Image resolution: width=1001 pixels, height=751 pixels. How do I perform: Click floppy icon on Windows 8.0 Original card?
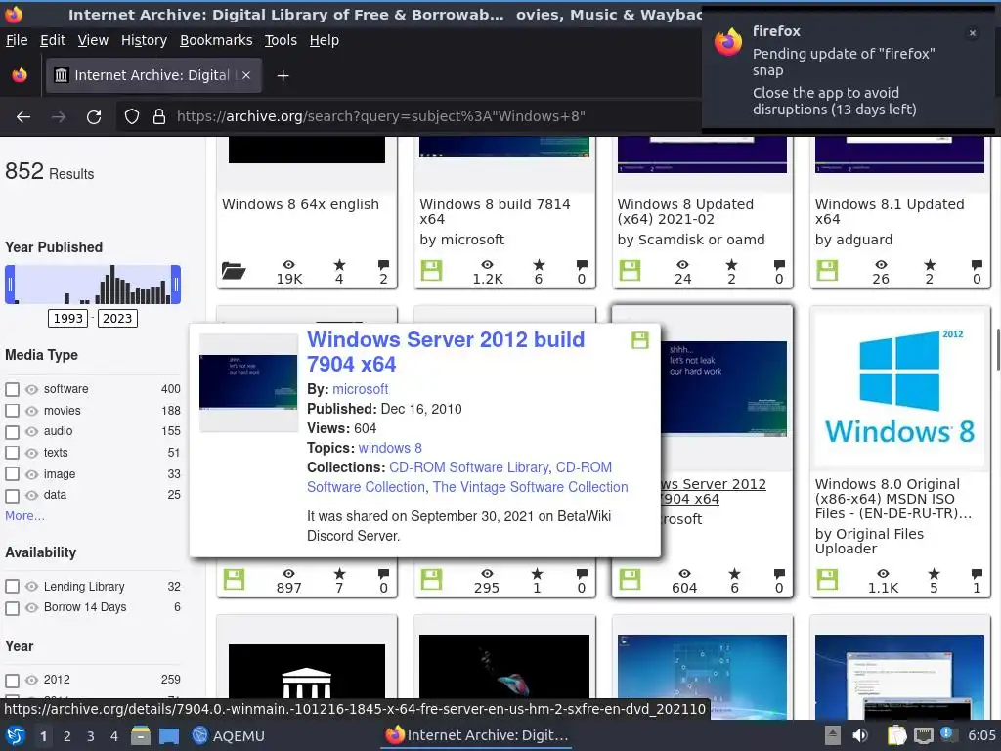(827, 579)
